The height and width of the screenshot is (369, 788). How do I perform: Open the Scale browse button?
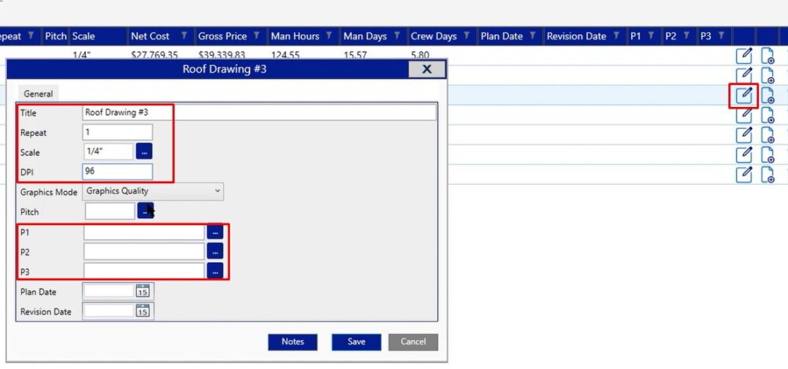(144, 152)
